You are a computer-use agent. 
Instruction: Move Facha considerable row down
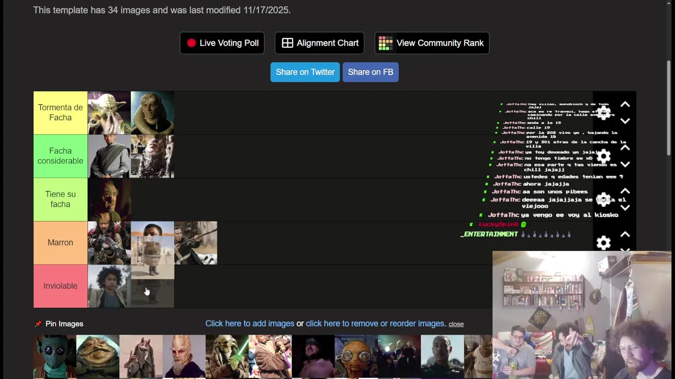tap(625, 164)
